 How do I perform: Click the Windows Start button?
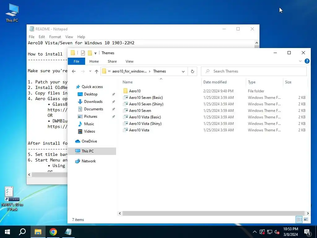coord(7,232)
